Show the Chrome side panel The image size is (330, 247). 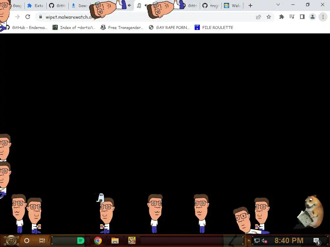click(302, 17)
